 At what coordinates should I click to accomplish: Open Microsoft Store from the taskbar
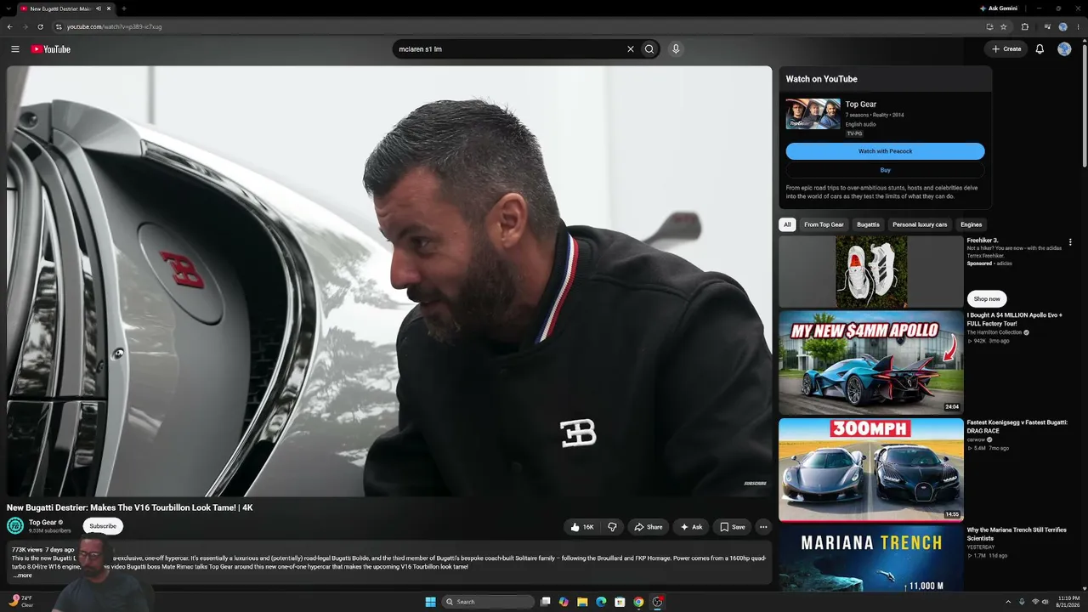[x=620, y=602]
